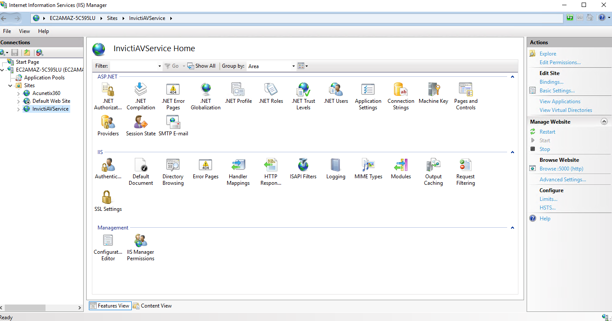The image size is (612, 321).
Task: Open Session State feature
Action: pyautogui.click(x=140, y=125)
